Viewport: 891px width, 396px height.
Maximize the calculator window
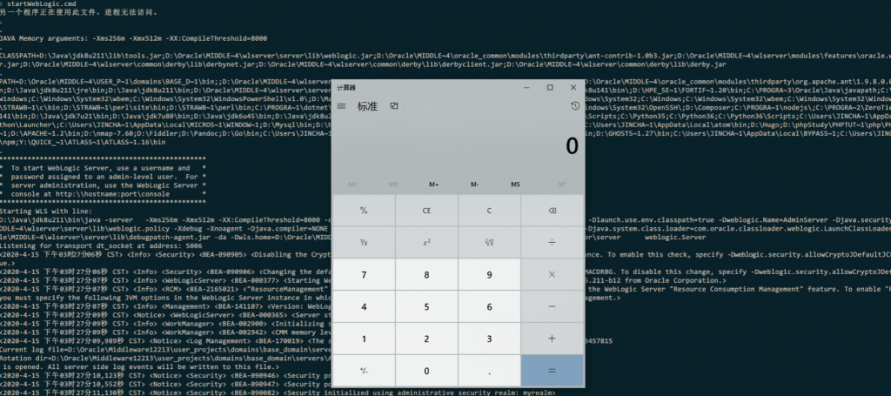tap(550, 87)
